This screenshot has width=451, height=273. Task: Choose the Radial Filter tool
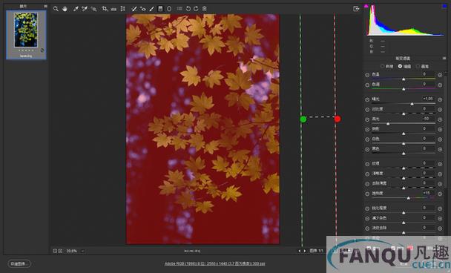(169, 9)
